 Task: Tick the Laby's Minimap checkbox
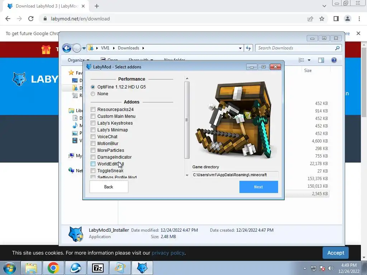tap(93, 130)
